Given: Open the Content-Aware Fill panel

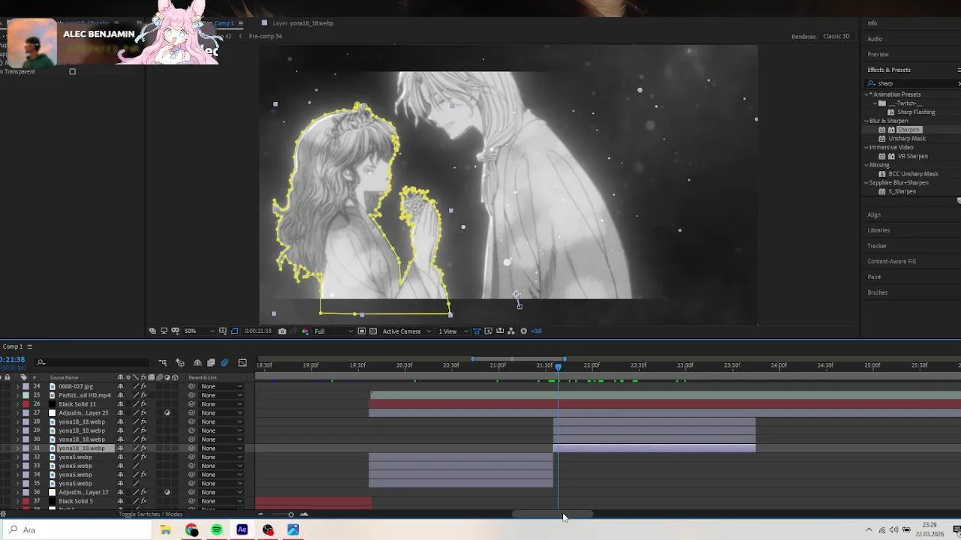Looking at the screenshot, I should tap(891, 262).
